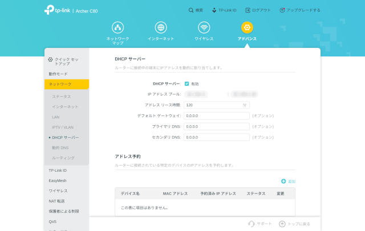Click the 予約済み IP アドレス column header
365x231 pixels.
pos(218,193)
